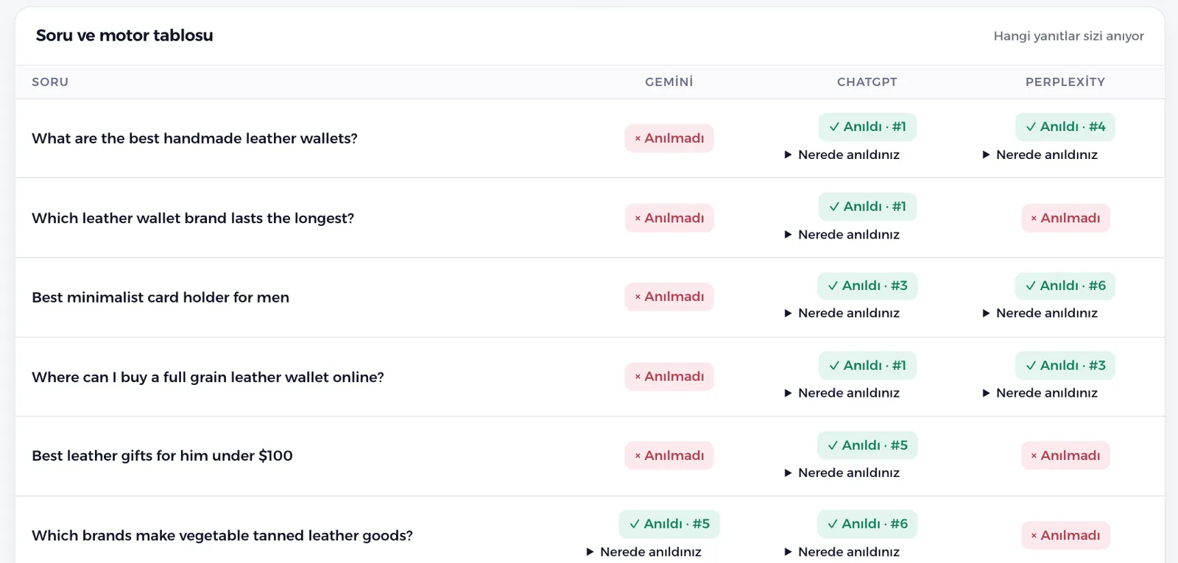1178x563 pixels.
Task: Click the 'PERPLEXİTY' column header
Action: point(1065,82)
